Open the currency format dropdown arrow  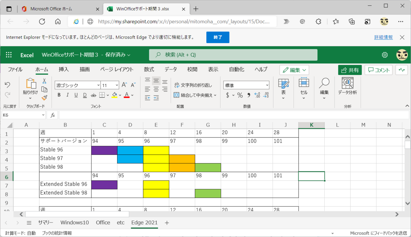233,95
